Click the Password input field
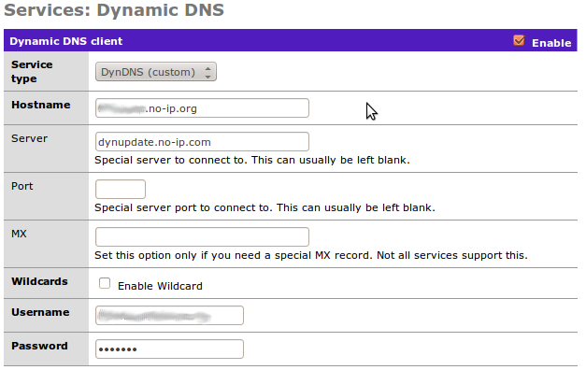The height and width of the screenshot is (370, 586). (169, 349)
